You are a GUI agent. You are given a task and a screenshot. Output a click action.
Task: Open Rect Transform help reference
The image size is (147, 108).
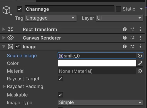pos(125,29)
